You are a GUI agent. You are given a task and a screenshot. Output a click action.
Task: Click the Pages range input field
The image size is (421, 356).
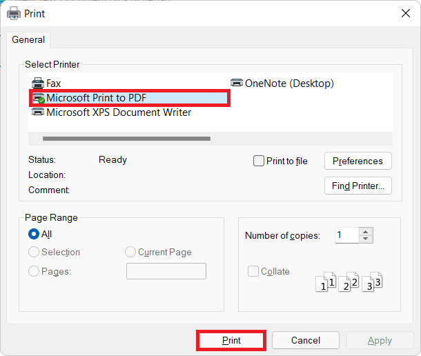tap(166, 271)
